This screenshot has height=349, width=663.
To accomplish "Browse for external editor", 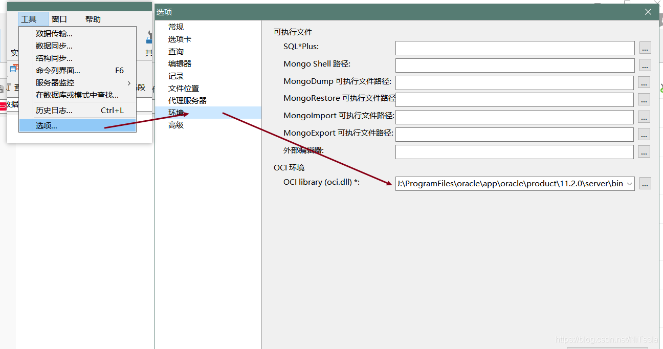I will coord(644,152).
